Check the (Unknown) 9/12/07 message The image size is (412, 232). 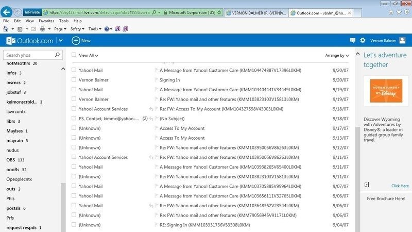pyautogui.click(x=74, y=147)
